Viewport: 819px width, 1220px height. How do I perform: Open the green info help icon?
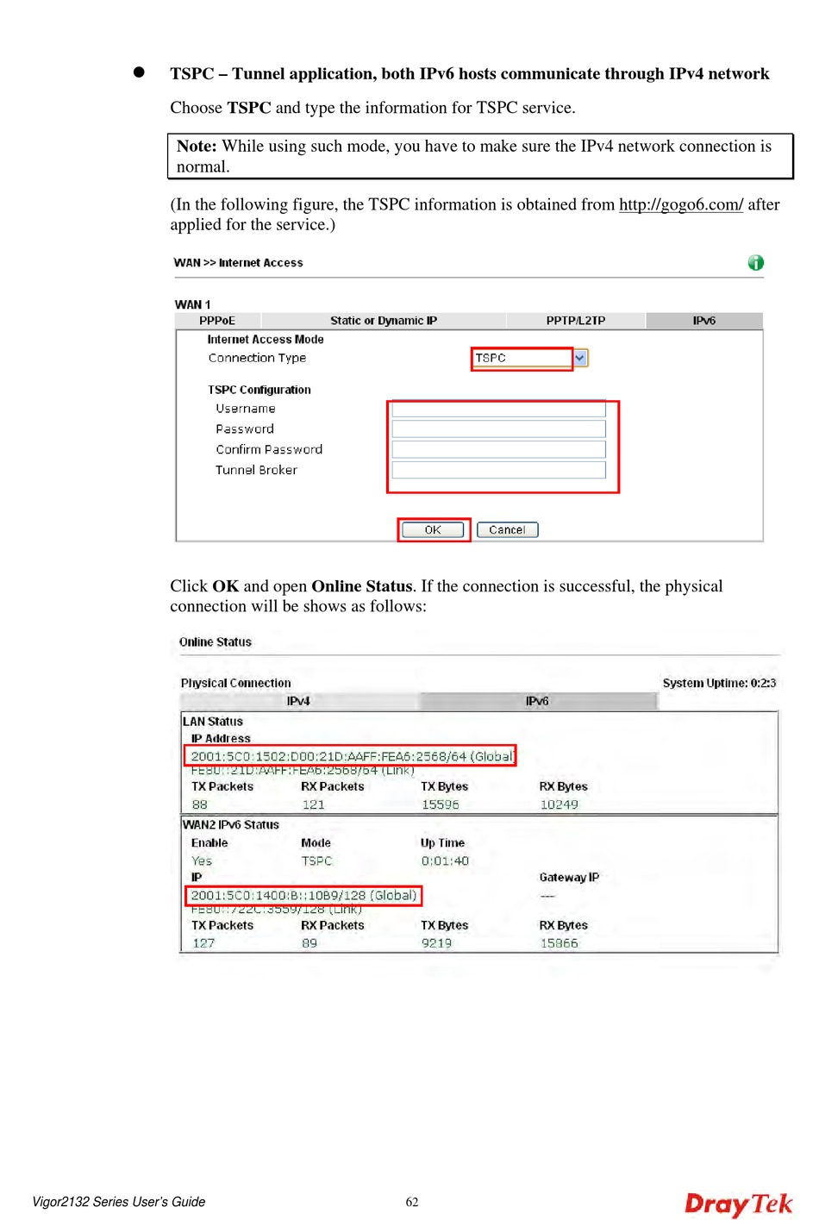(756, 263)
